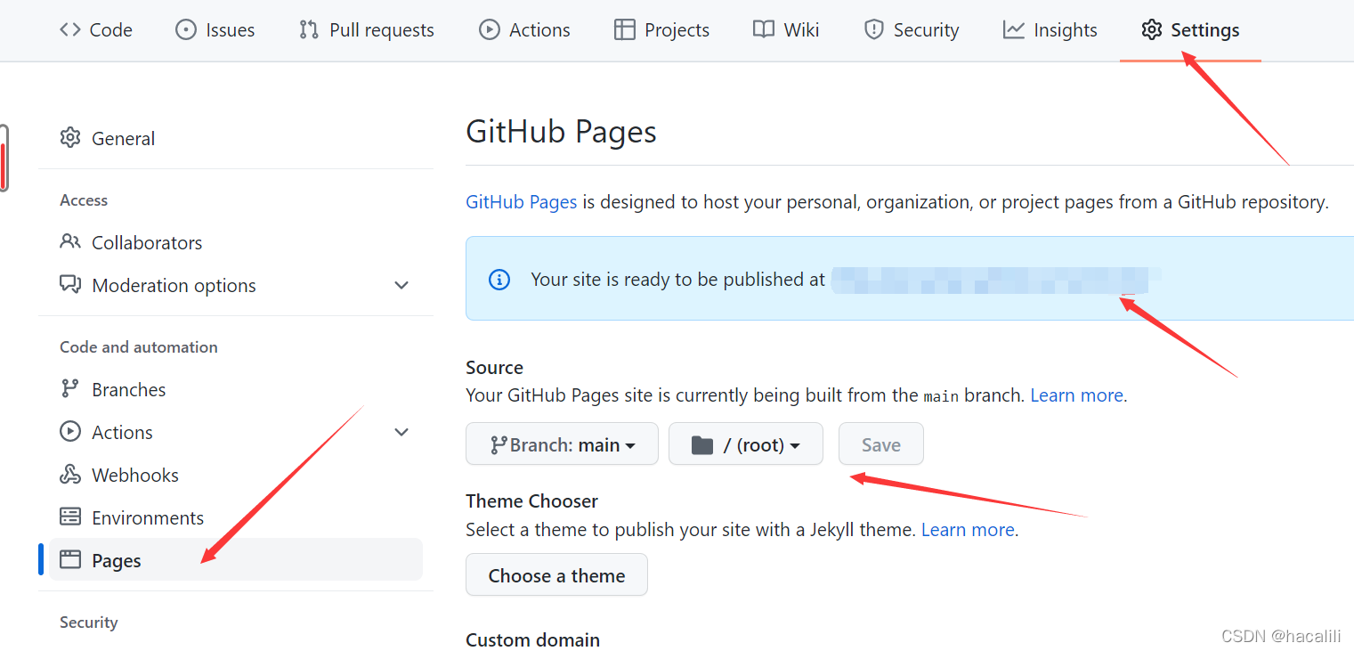View the Insights tab
Screen dimensions: 1354x651
[x=1050, y=29]
